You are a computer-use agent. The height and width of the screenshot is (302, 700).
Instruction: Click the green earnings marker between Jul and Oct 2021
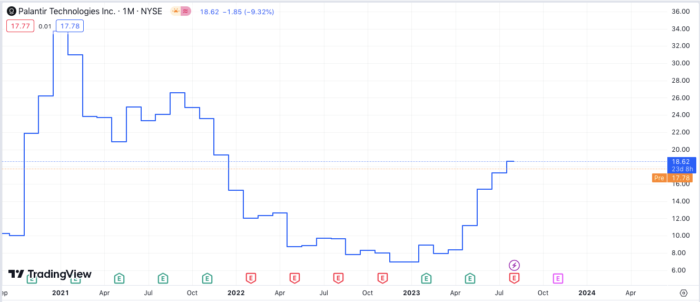[x=163, y=278]
